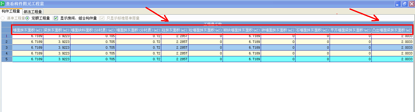Click the 墙面块料面积(分材质)(m2) column header

tap(93, 30)
